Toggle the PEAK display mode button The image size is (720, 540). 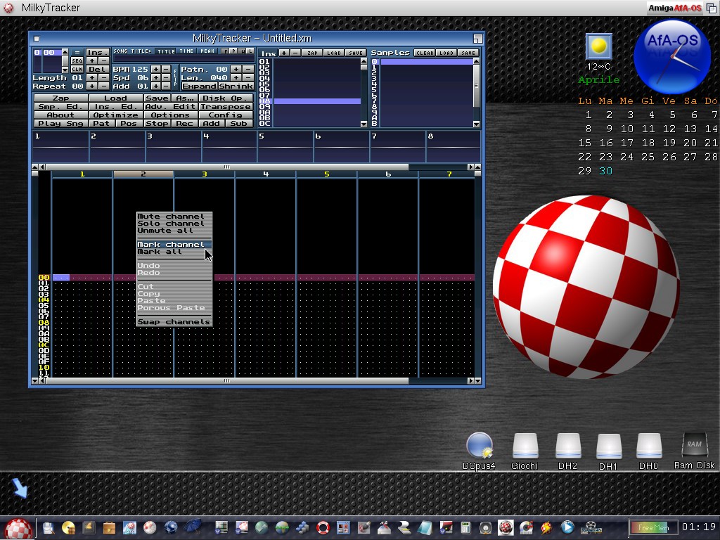pos(207,51)
